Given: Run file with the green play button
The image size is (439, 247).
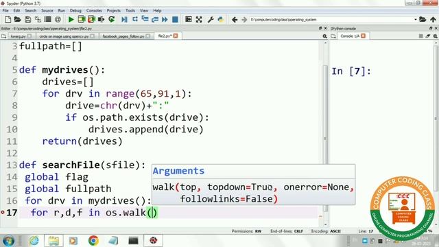Looking at the screenshot, I should [71, 19].
